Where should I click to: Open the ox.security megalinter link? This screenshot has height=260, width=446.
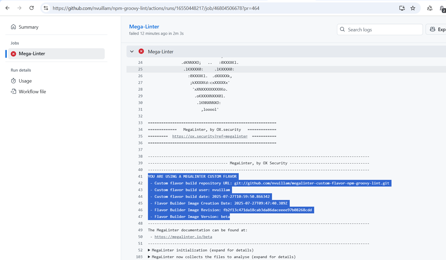tap(210, 136)
